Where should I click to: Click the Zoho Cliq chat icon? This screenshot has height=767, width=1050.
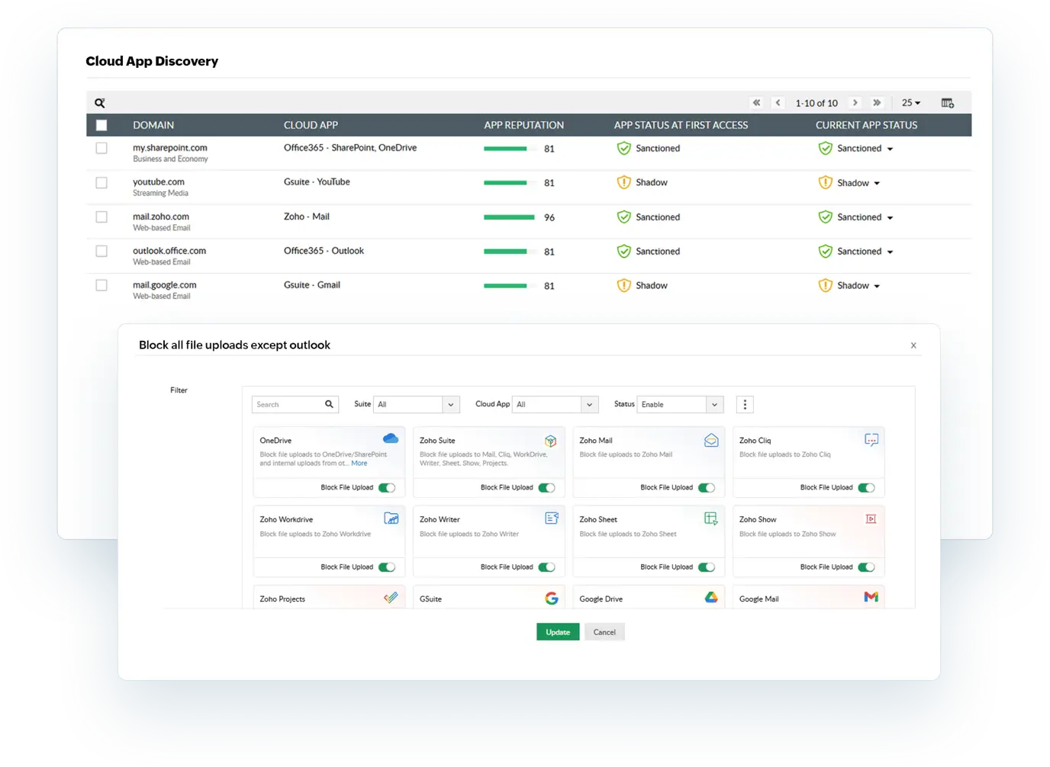pyautogui.click(x=871, y=440)
